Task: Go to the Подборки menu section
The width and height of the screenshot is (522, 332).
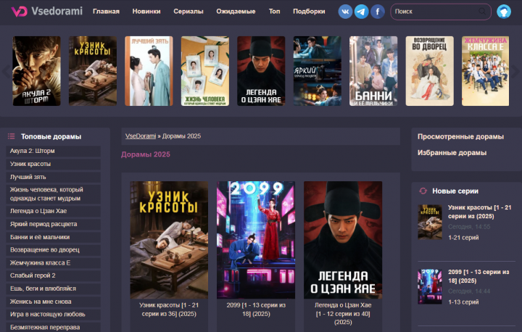Action: tap(309, 12)
